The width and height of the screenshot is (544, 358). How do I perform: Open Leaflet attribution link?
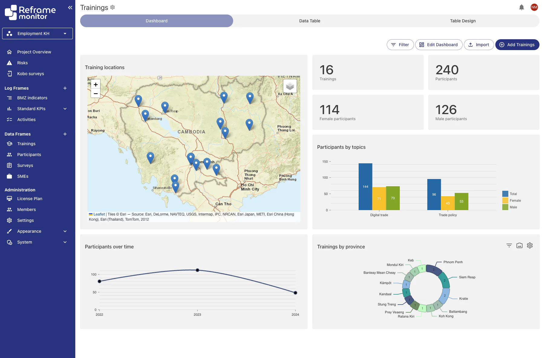pyautogui.click(x=99, y=214)
